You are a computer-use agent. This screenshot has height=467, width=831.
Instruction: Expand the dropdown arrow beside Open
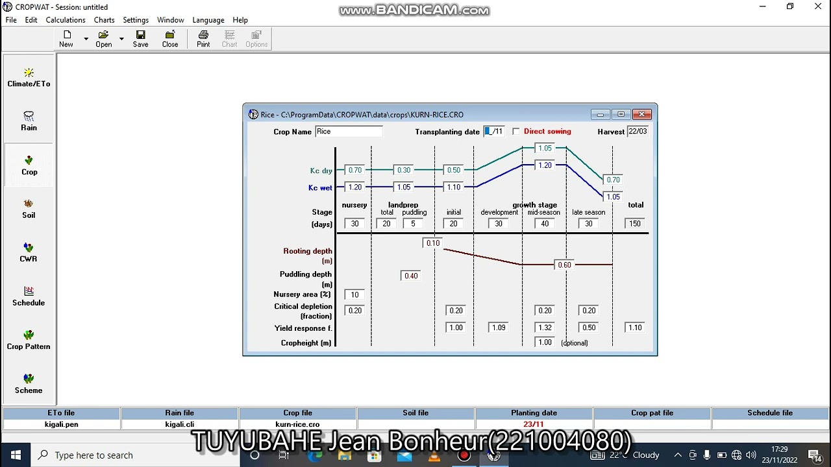121,39
